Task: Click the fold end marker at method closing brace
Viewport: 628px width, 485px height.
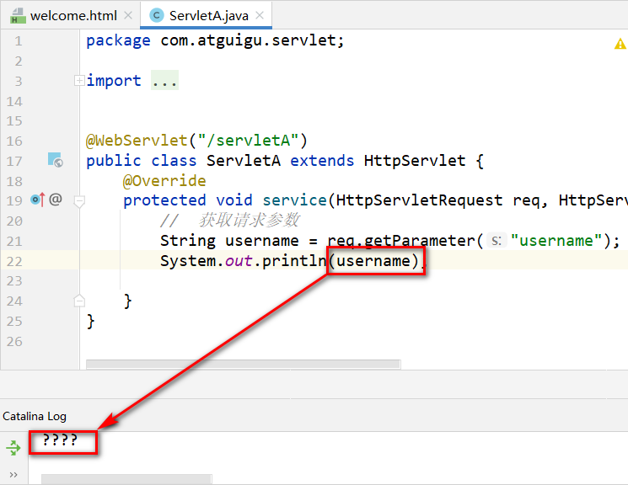Action: click(x=79, y=301)
